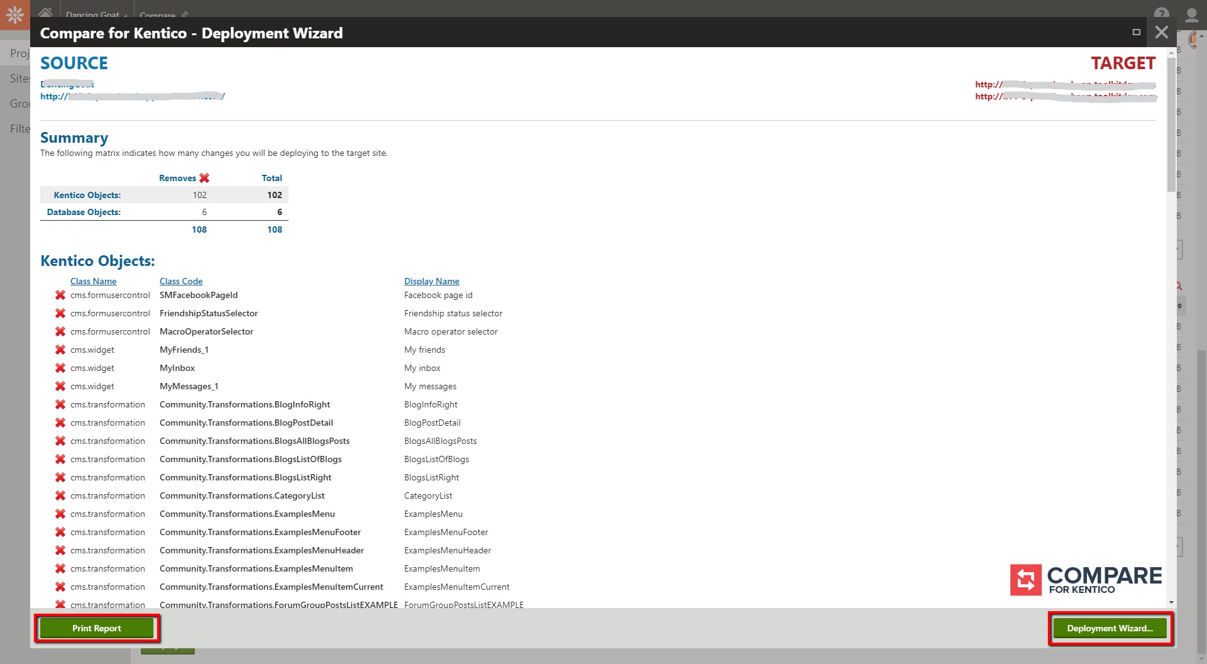Click remove icon for SMFacebookPageId row
The height and width of the screenshot is (664, 1207).
pos(60,295)
